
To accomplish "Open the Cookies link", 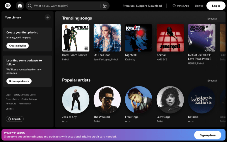I will (x=10, y=109).
